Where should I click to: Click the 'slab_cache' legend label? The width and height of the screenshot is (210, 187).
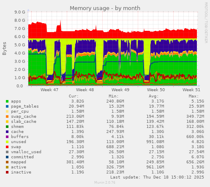click(x=24, y=122)
